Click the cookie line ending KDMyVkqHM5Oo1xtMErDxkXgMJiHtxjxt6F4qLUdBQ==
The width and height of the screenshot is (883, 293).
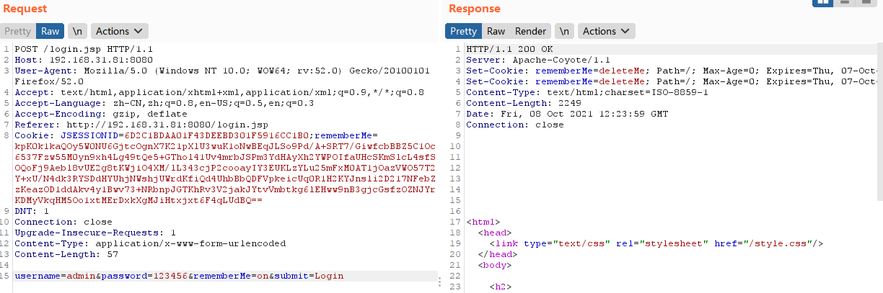[138, 201]
